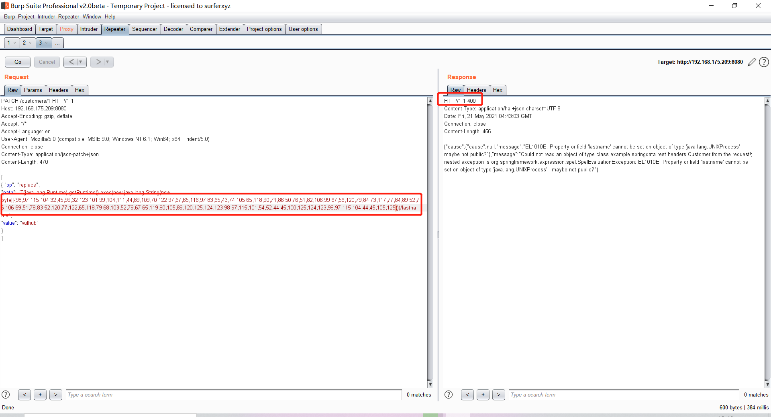Switch to the Target tab

tap(46, 29)
